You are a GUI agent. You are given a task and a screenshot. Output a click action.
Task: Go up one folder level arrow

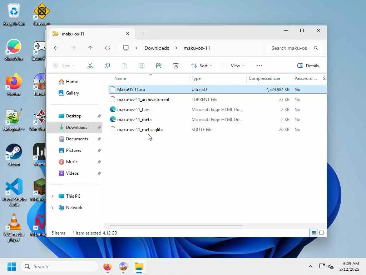coord(90,48)
